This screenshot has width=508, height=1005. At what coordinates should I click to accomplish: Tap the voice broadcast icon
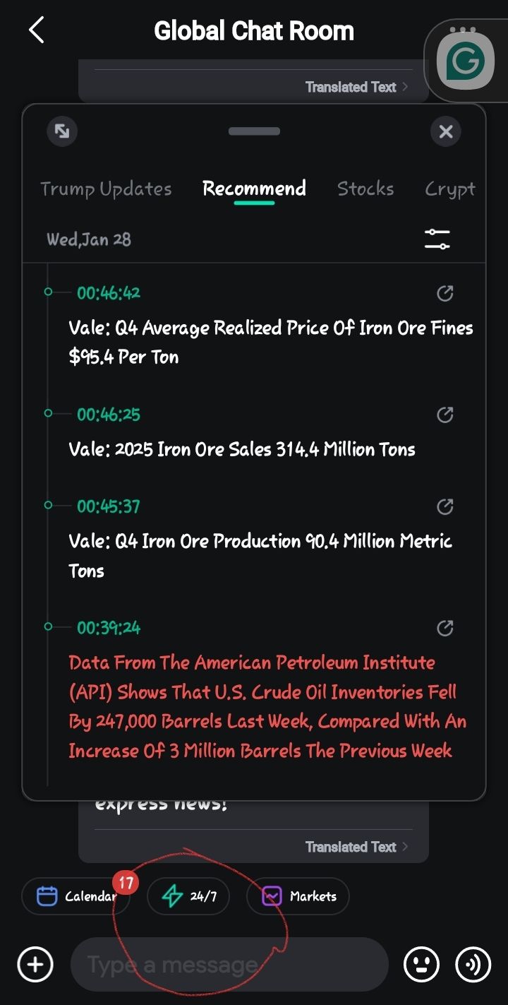click(473, 964)
